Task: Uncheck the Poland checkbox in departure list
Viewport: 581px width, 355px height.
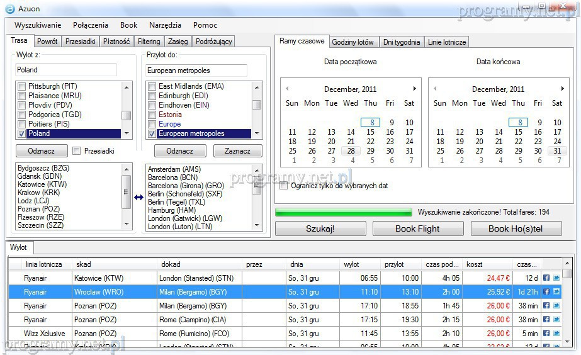Action: point(22,133)
